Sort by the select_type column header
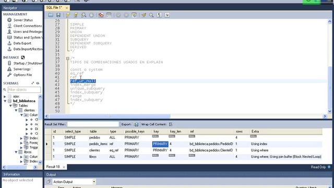Image resolution: width=334 pixels, height=188 pixels. [x=73, y=132]
